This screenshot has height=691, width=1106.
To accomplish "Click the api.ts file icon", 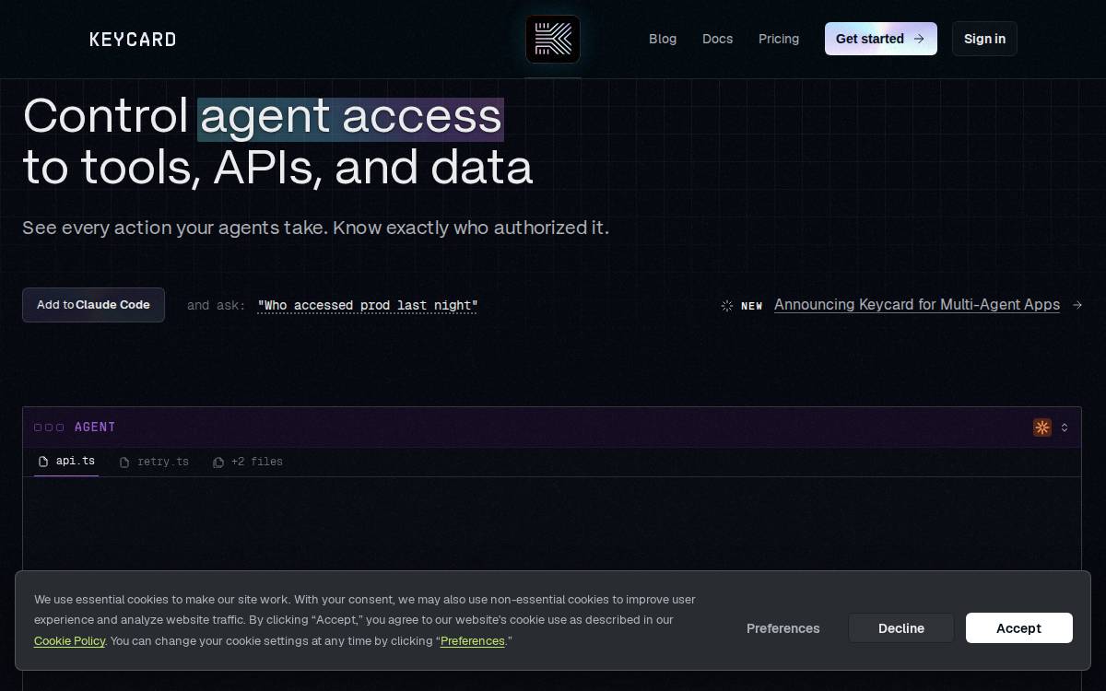I will (43, 462).
